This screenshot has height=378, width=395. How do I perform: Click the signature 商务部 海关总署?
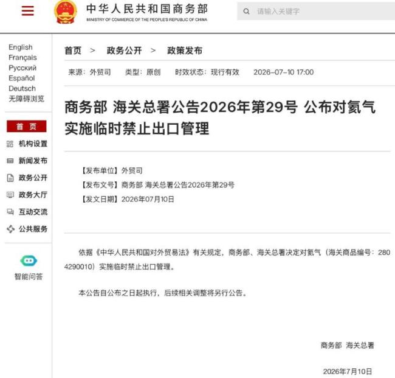348,346
